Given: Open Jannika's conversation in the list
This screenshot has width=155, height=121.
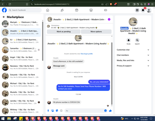Looking at the screenshot, I should coord(21,102).
